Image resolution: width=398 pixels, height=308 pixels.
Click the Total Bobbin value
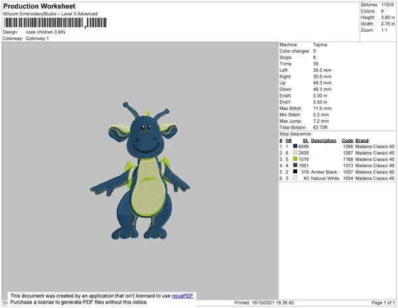[x=322, y=127]
